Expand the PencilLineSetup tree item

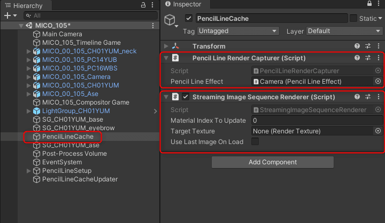pyautogui.click(x=29, y=171)
